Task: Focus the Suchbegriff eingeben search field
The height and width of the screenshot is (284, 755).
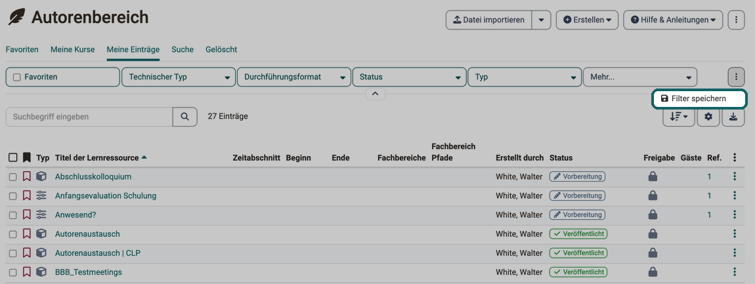Action: pos(89,117)
